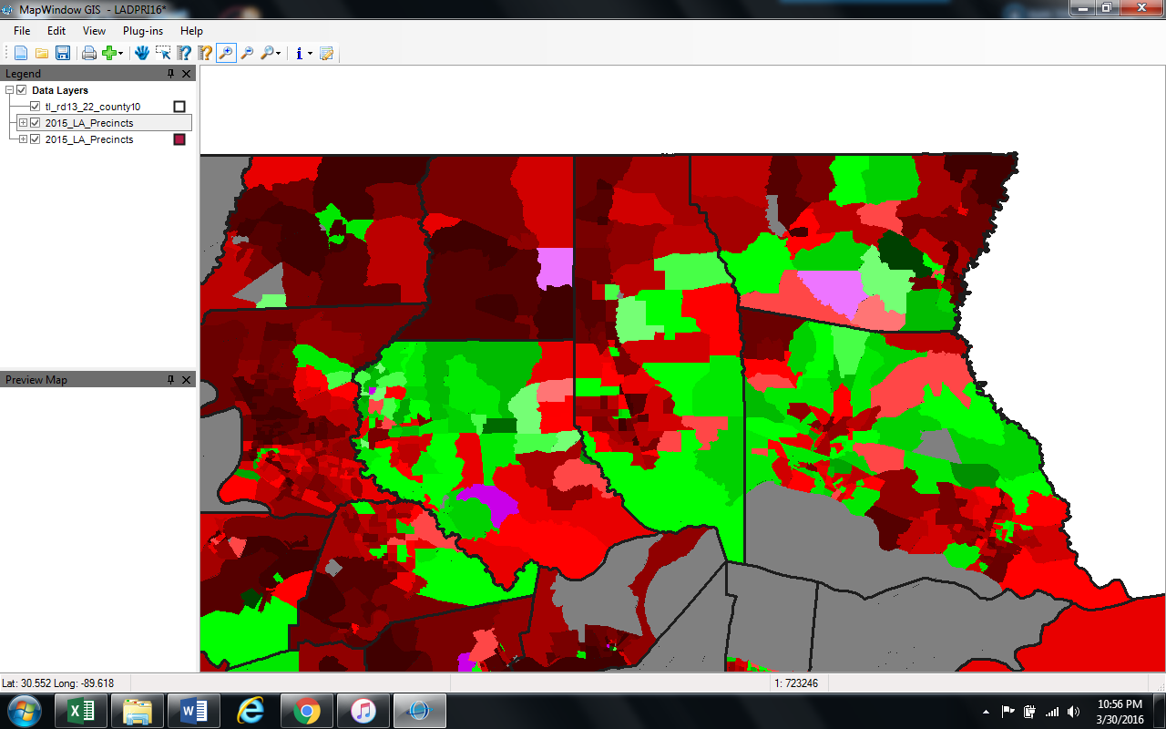The width and height of the screenshot is (1166, 729).
Task: Expand the bottom 2015_LA_Precincts layer
Action: click(24, 139)
